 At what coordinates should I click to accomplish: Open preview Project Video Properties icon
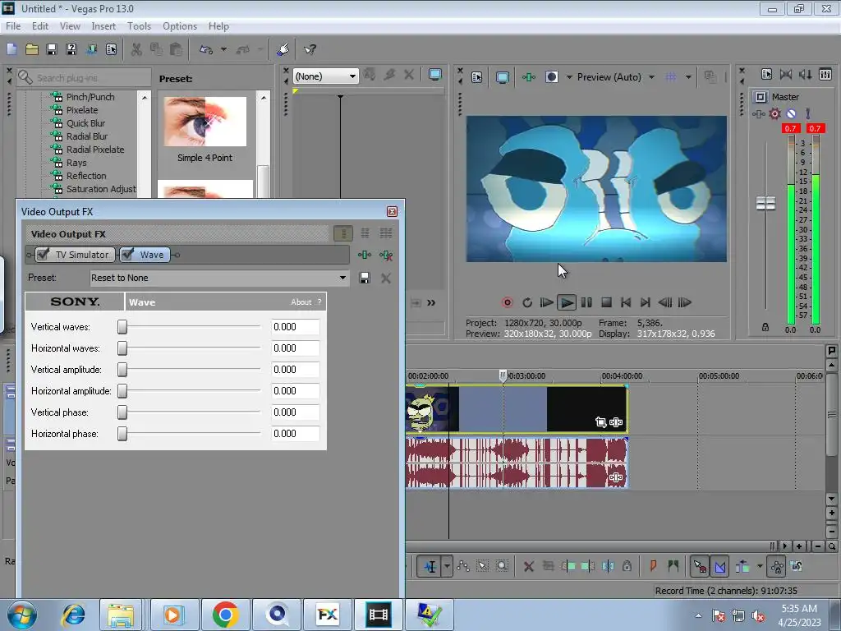(477, 77)
